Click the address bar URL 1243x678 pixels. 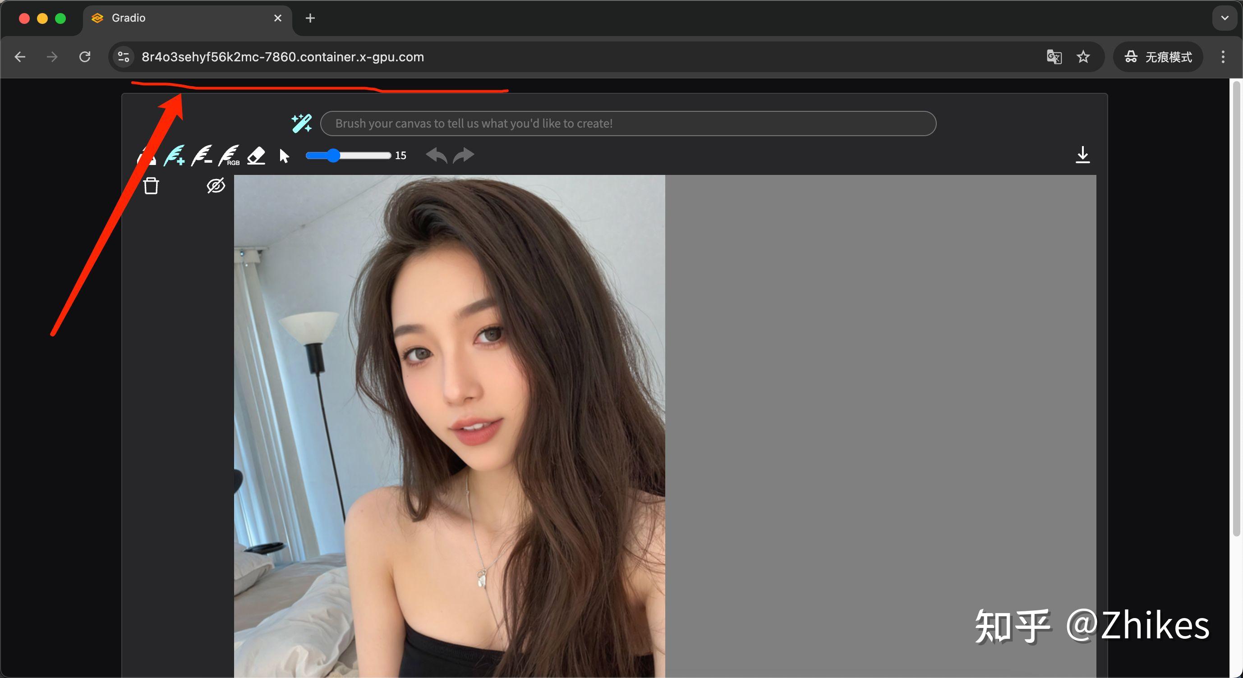[x=283, y=57]
